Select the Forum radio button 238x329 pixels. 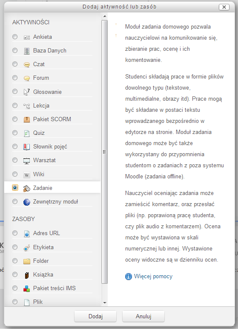coord(15,78)
